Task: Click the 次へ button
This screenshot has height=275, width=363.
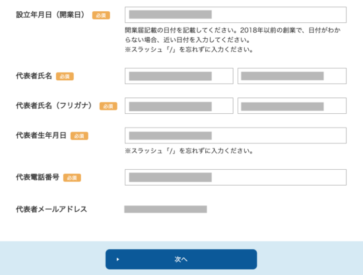Action: (181, 259)
